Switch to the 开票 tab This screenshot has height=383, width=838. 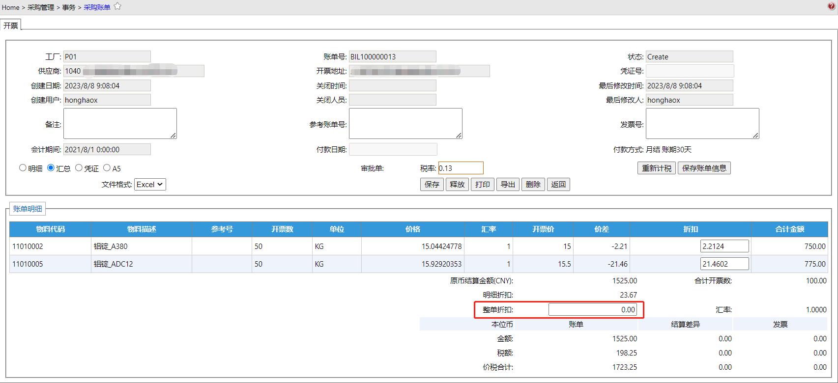pos(11,26)
